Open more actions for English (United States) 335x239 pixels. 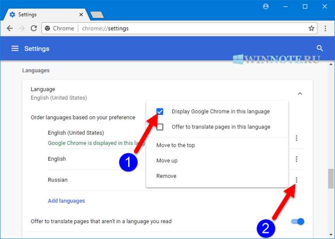click(296, 138)
